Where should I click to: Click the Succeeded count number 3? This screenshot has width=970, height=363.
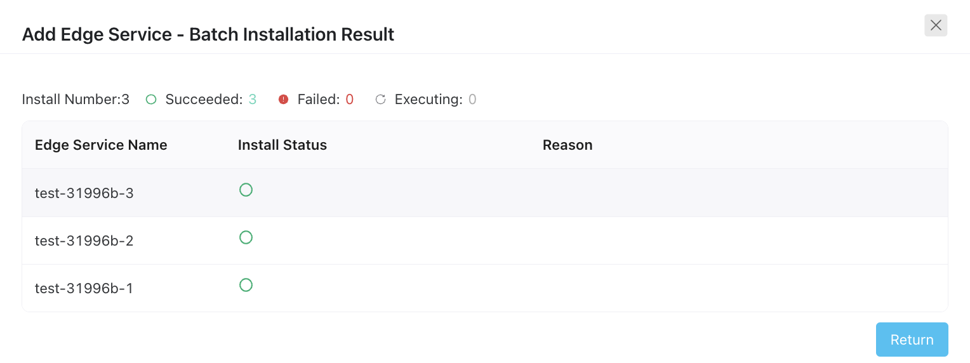(252, 100)
